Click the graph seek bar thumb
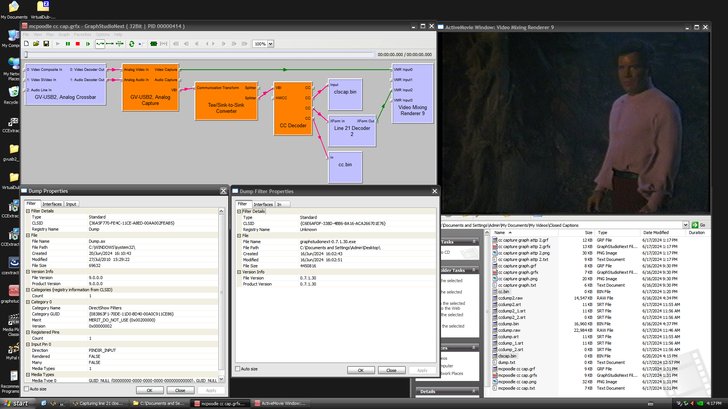The width and height of the screenshot is (728, 409). click(26, 55)
